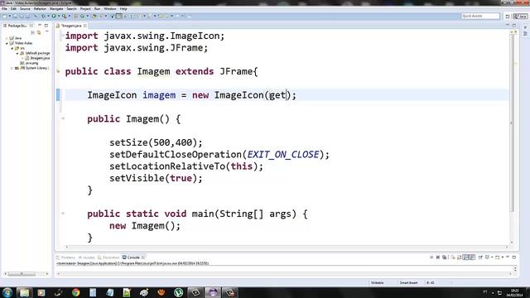Select the Video Aulas project
This screenshot has height=298, width=530.
[x=22, y=43]
